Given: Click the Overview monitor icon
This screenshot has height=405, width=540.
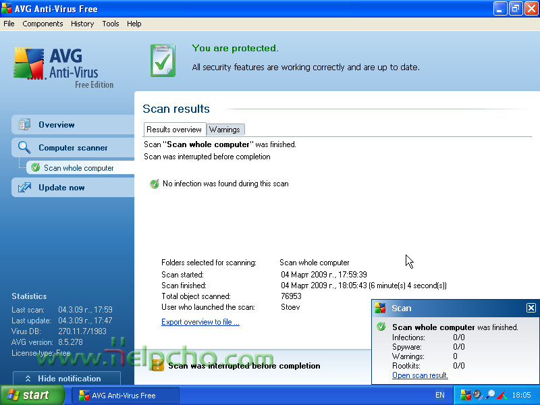Looking at the screenshot, I should point(24,125).
